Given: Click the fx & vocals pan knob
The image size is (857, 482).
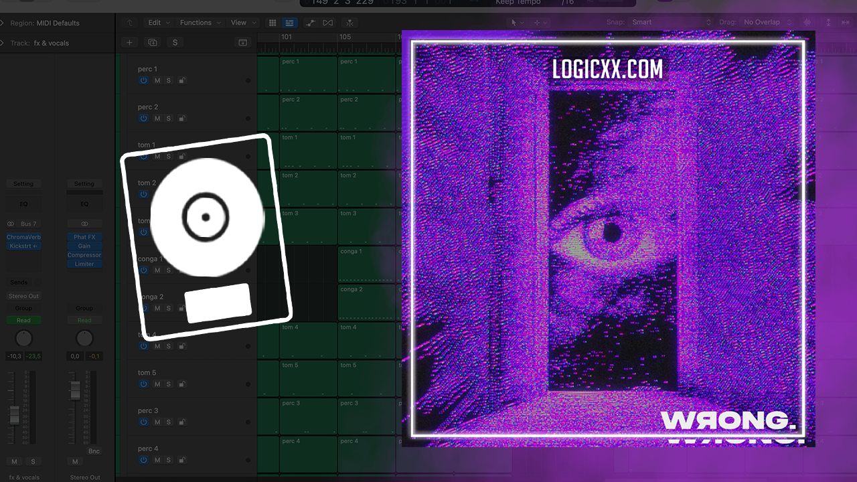Looking at the screenshot, I should pos(23,337).
